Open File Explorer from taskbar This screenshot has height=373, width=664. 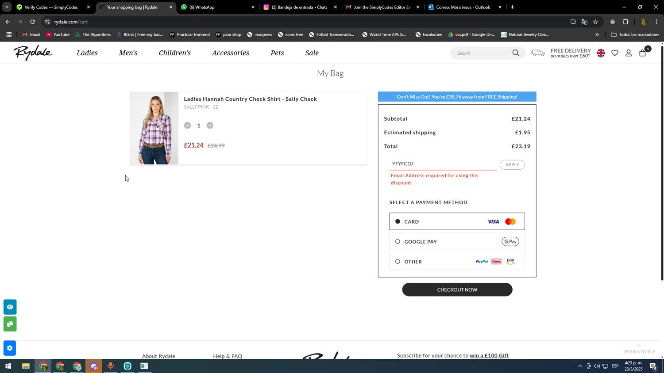coord(26,366)
